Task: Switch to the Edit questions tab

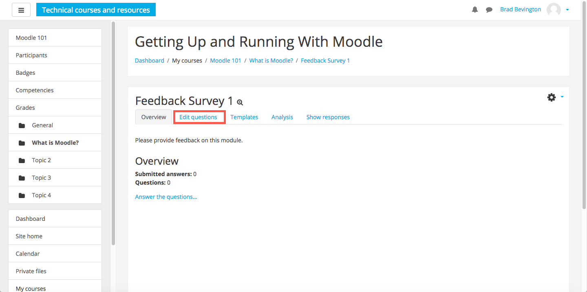Action: [x=199, y=117]
